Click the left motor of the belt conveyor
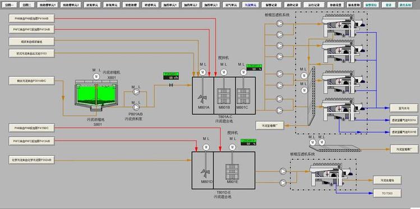This screenshot has width=420, height=209. [312, 142]
